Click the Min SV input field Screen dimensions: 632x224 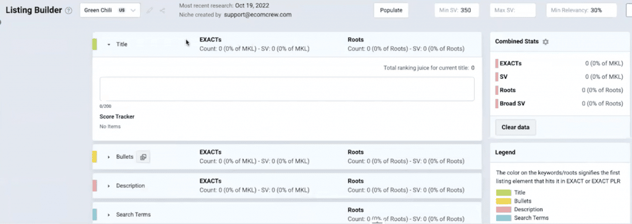point(457,10)
